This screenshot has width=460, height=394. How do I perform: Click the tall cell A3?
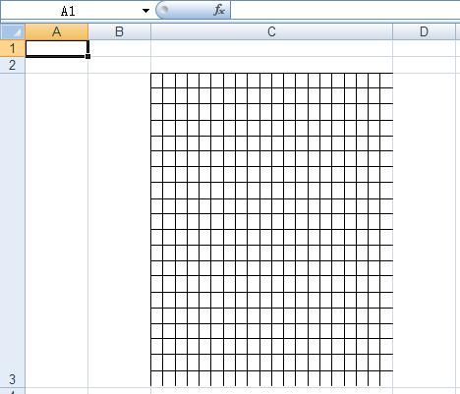[57, 230]
